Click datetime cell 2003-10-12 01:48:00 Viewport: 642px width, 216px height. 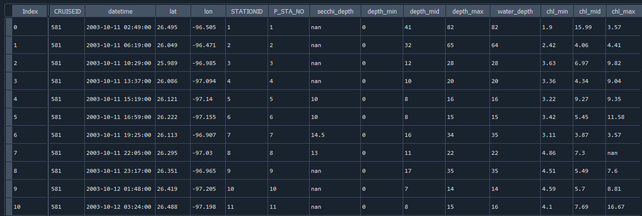coord(120,188)
